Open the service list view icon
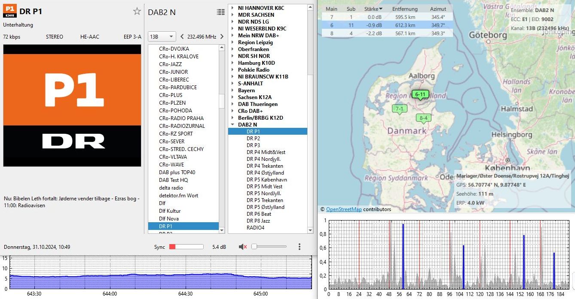Screen dimensions: 575x299 click(220, 12)
